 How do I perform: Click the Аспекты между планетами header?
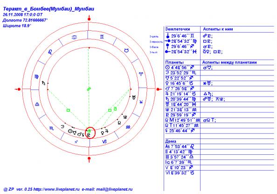[229, 62]
